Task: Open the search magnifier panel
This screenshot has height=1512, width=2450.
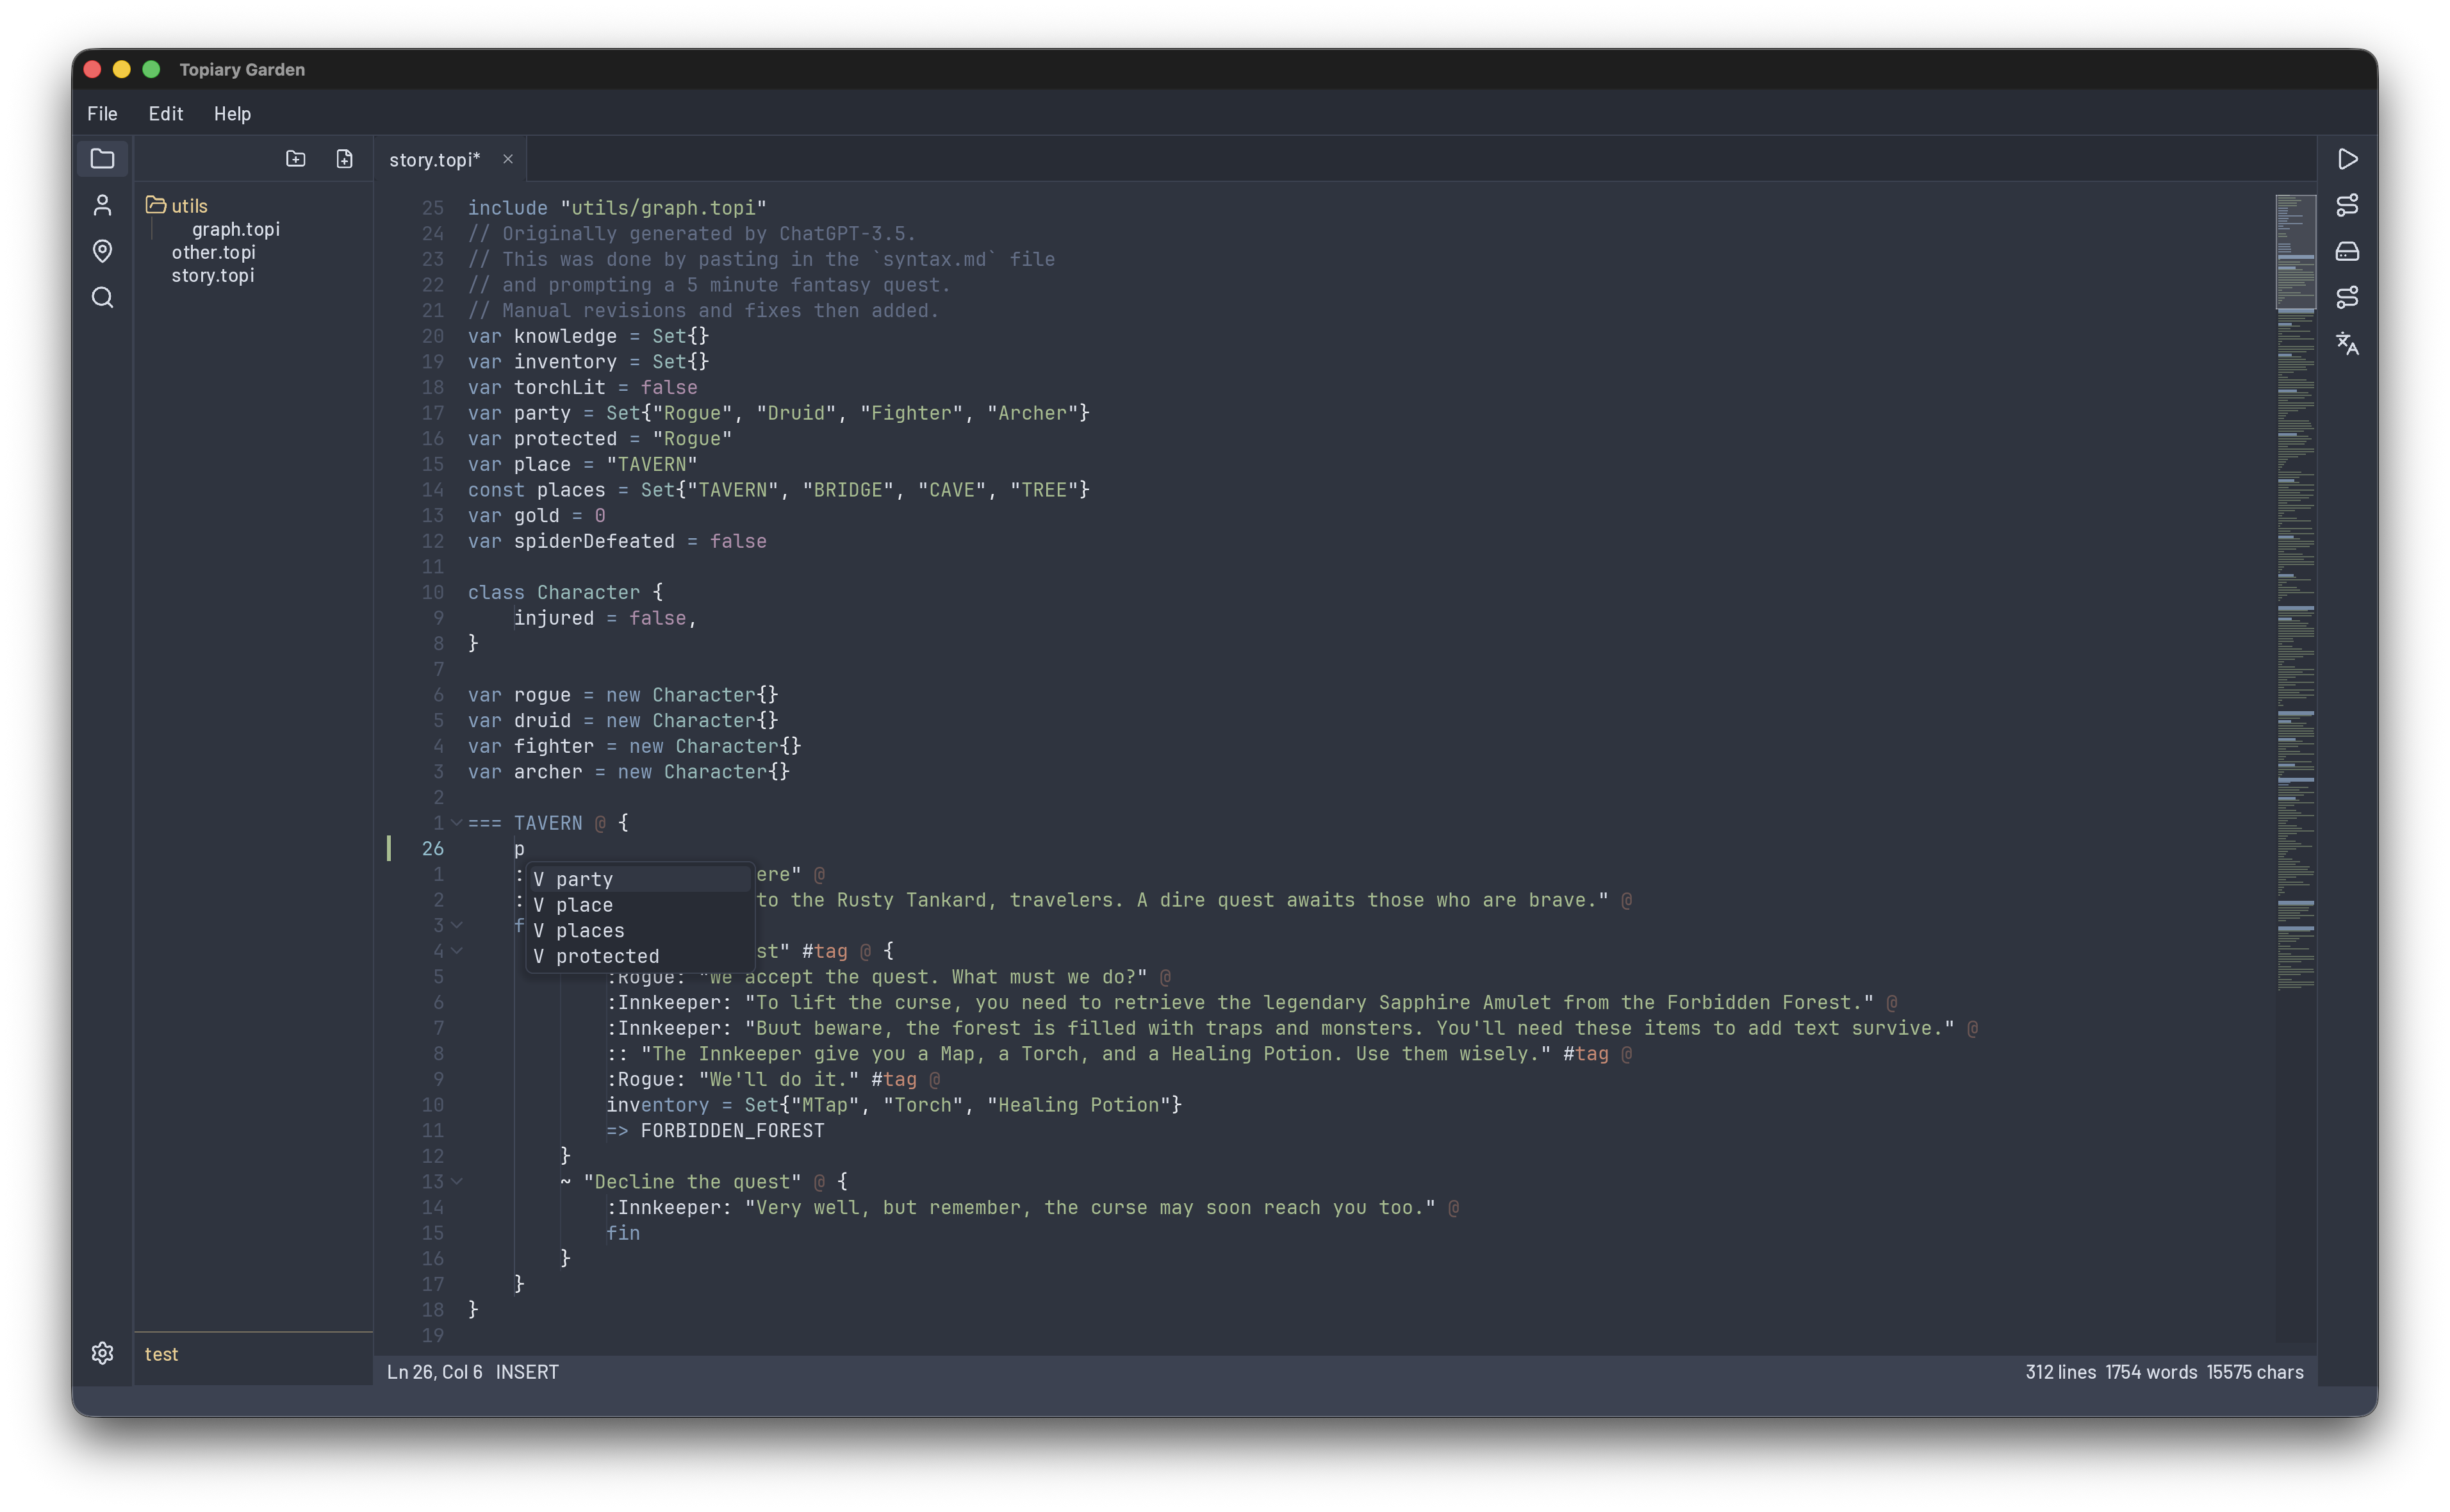Action: pos(102,297)
